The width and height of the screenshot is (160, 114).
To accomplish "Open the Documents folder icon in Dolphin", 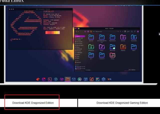I will coord(134,37).
